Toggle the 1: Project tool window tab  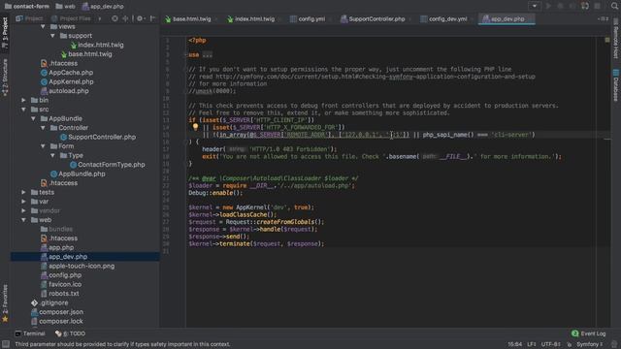coord(5,33)
